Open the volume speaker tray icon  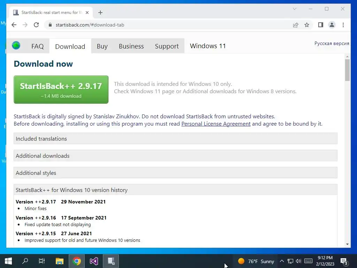point(298,261)
